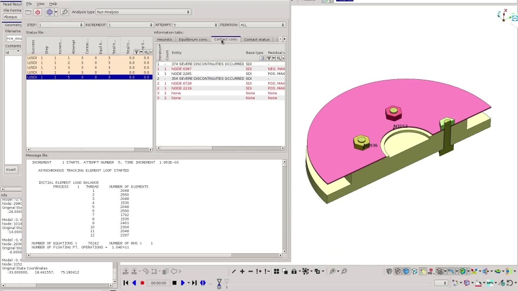Image resolution: width=518 pixels, height=291 pixels.
Task: Click NODE 2265 entity row
Action: click(220, 74)
